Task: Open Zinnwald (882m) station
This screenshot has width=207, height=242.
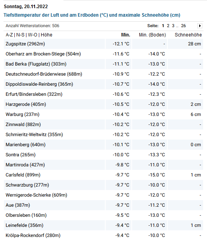Action: click(23, 124)
